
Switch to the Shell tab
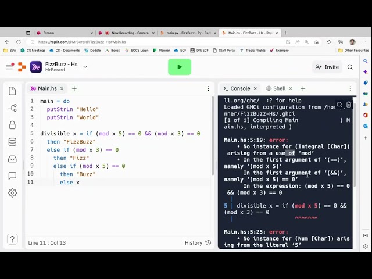(x=276, y=88)
